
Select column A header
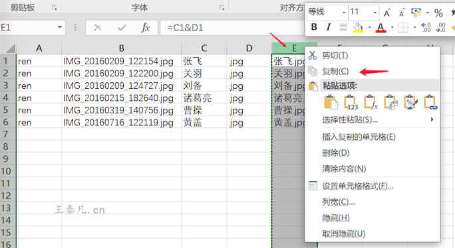[x=39, y=48]
